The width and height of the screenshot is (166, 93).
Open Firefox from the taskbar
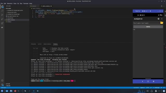click(15, 91)
